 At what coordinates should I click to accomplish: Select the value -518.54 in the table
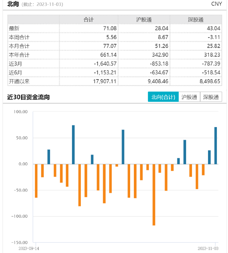pyautogui.click(x=211, y=73)
